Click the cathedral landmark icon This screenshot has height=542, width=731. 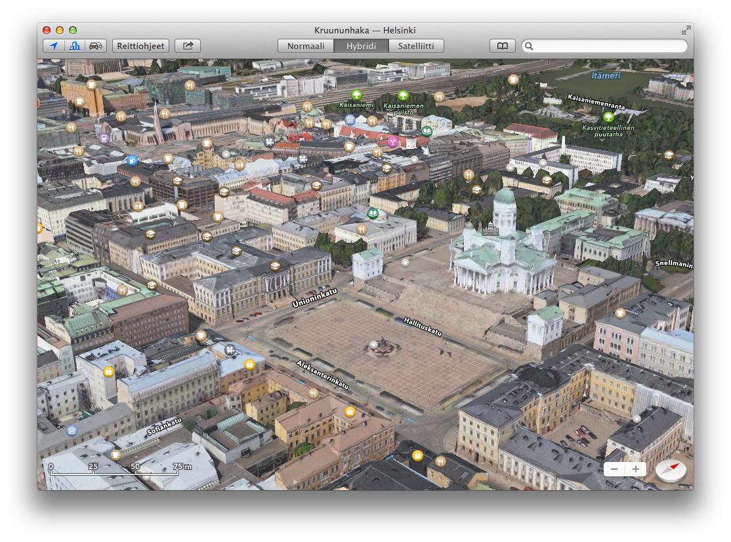490,228
